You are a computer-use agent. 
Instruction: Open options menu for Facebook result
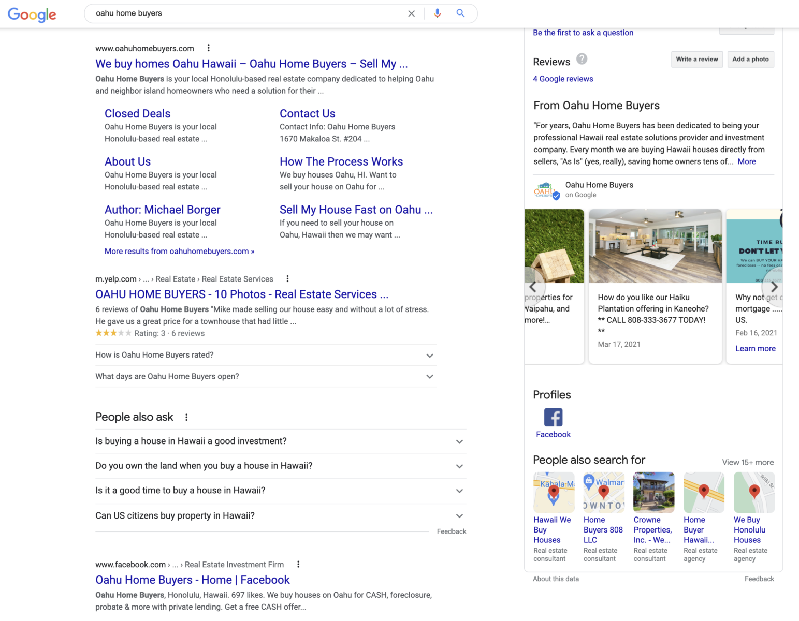pyautogui.click(x=298, y=565)
